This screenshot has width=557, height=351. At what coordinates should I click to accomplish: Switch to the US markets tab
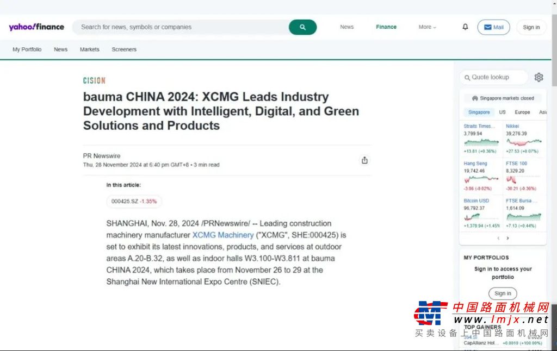click(x=502, y=112)
